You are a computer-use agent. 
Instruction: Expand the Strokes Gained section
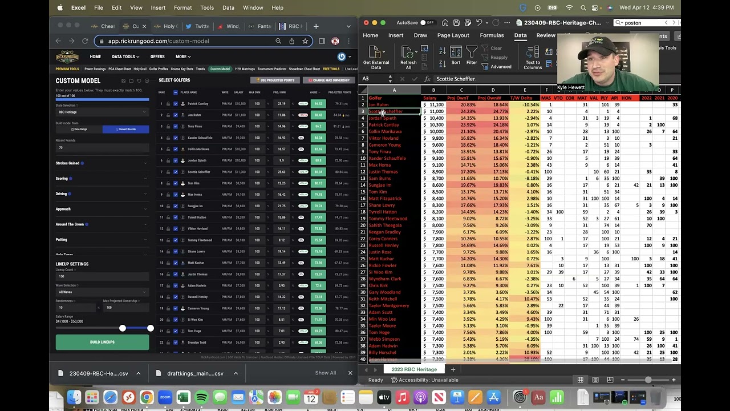[x=102, y=163]
